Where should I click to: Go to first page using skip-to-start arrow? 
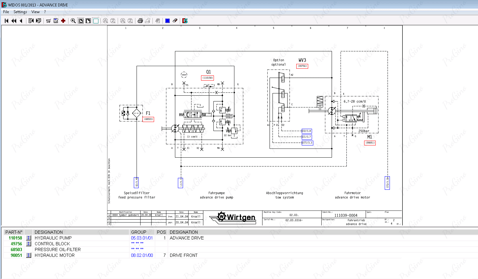6,21
